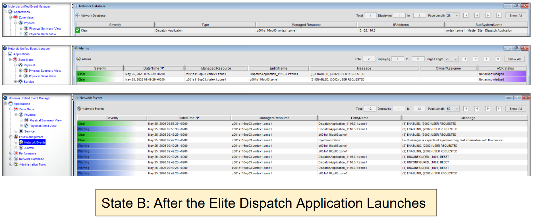Viewport: 533px width, 221px height.
Task: Expand the Performance tree node
Action: tap(11, 153)
